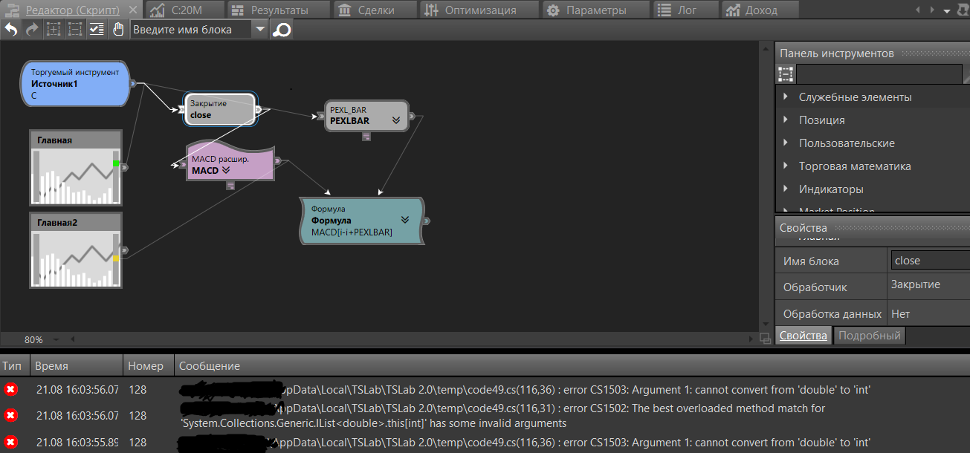This screenshot has width=970, height=453.
Task: Switch to the Свойства bottom tab
Action: (803, 336)
